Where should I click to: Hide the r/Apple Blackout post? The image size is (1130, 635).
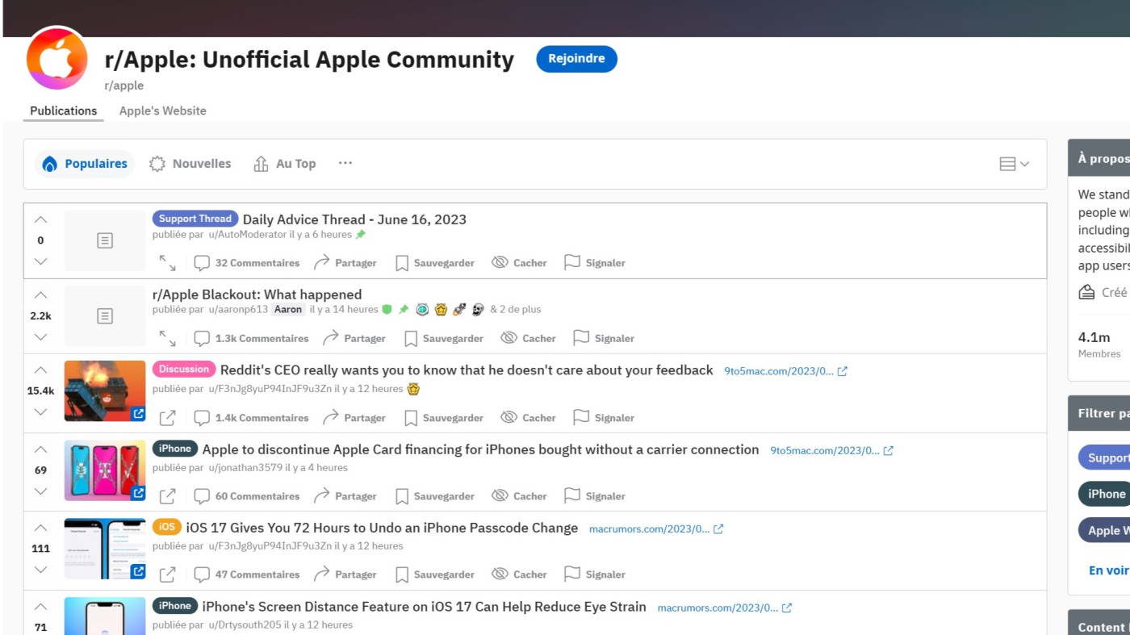pyautogui.click(x=528, y=339)
